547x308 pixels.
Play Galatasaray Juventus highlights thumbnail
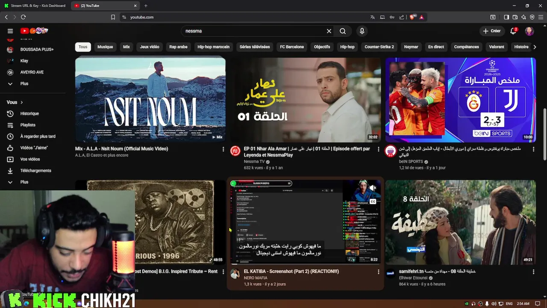pyautogui.click(x=461, y=100)
